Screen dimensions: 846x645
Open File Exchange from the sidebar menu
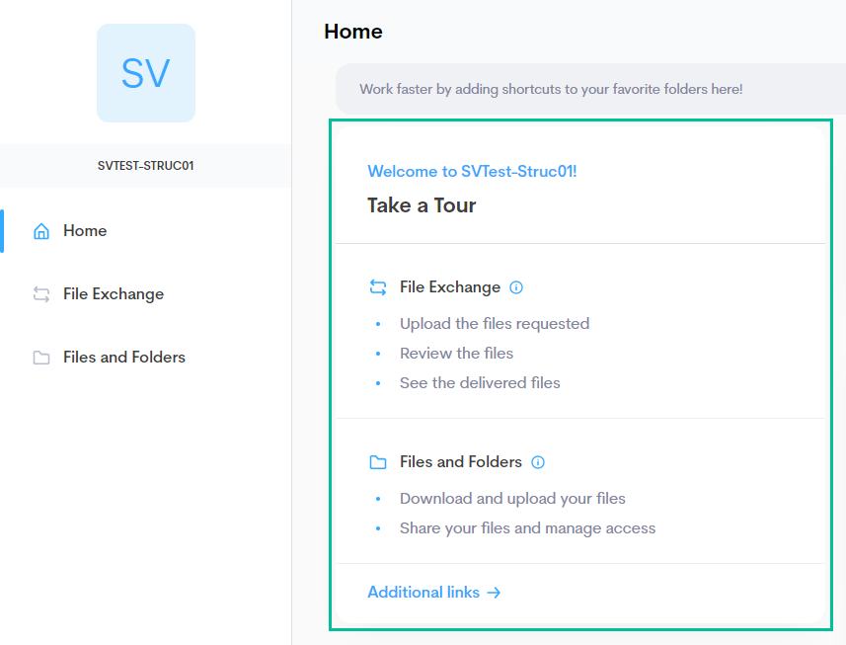point(114,293)
